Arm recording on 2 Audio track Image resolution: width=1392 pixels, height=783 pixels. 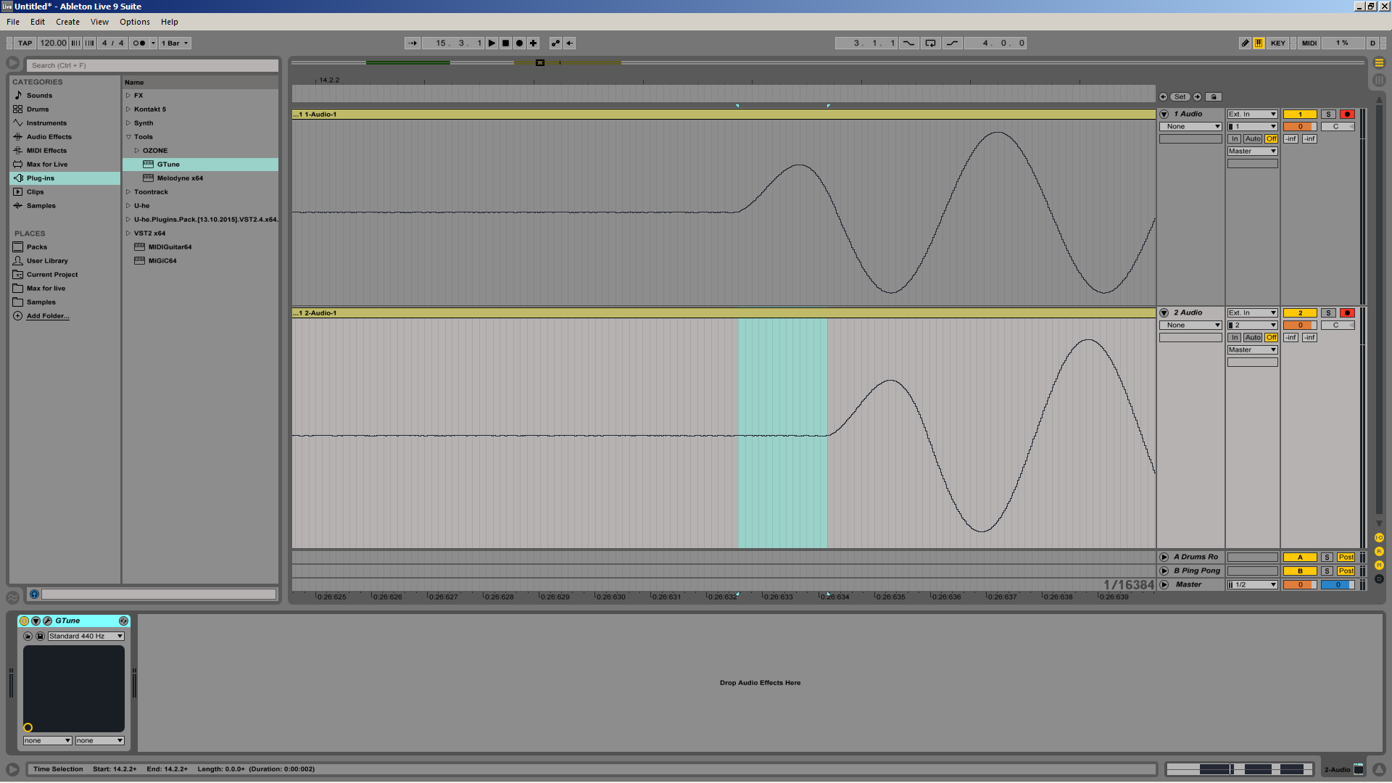point(1347,313)
